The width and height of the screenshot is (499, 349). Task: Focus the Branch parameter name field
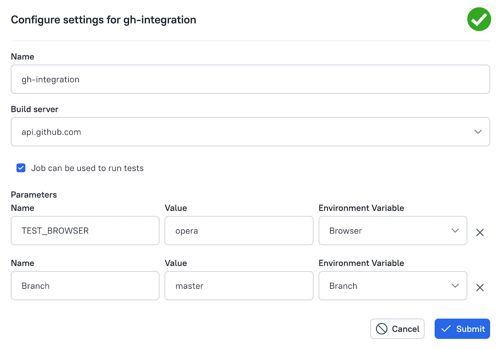click(x=85, y=286)
